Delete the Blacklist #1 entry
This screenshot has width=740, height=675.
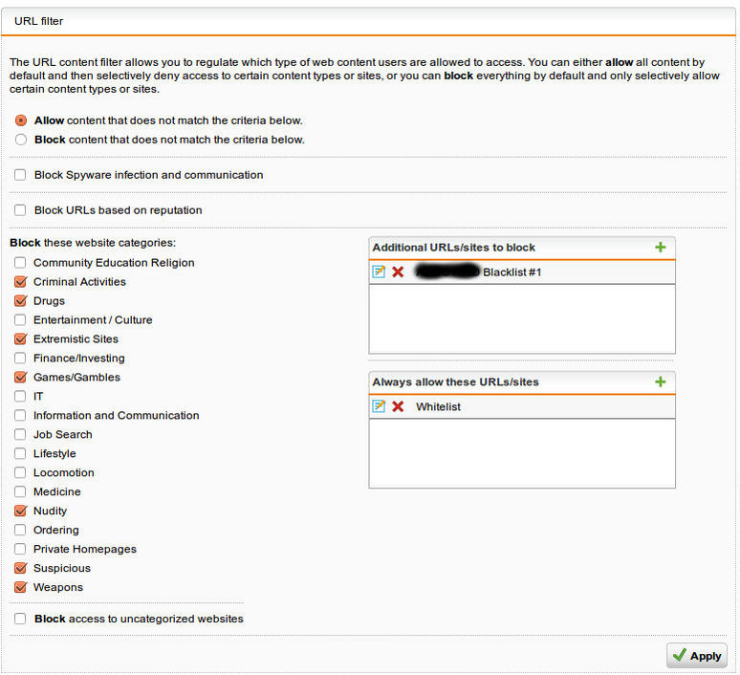pyautogui.click(x=398, y=272)
